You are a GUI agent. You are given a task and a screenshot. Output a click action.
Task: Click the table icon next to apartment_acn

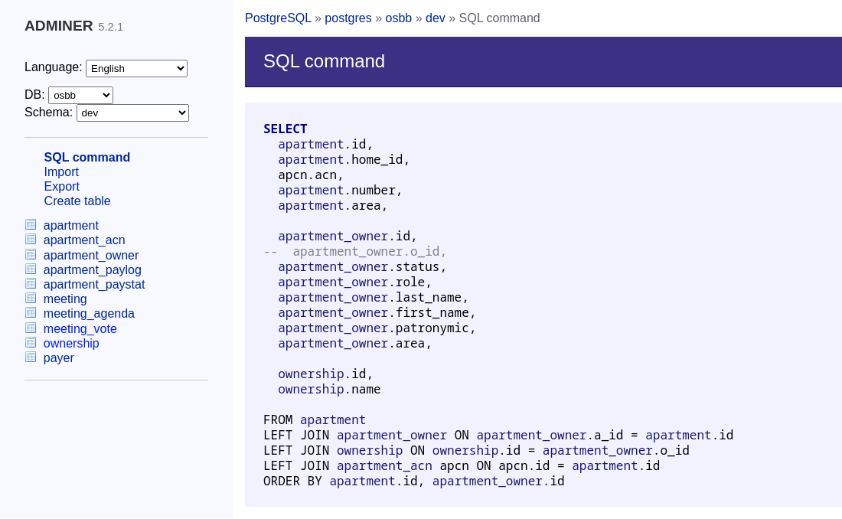pos(31,240)
